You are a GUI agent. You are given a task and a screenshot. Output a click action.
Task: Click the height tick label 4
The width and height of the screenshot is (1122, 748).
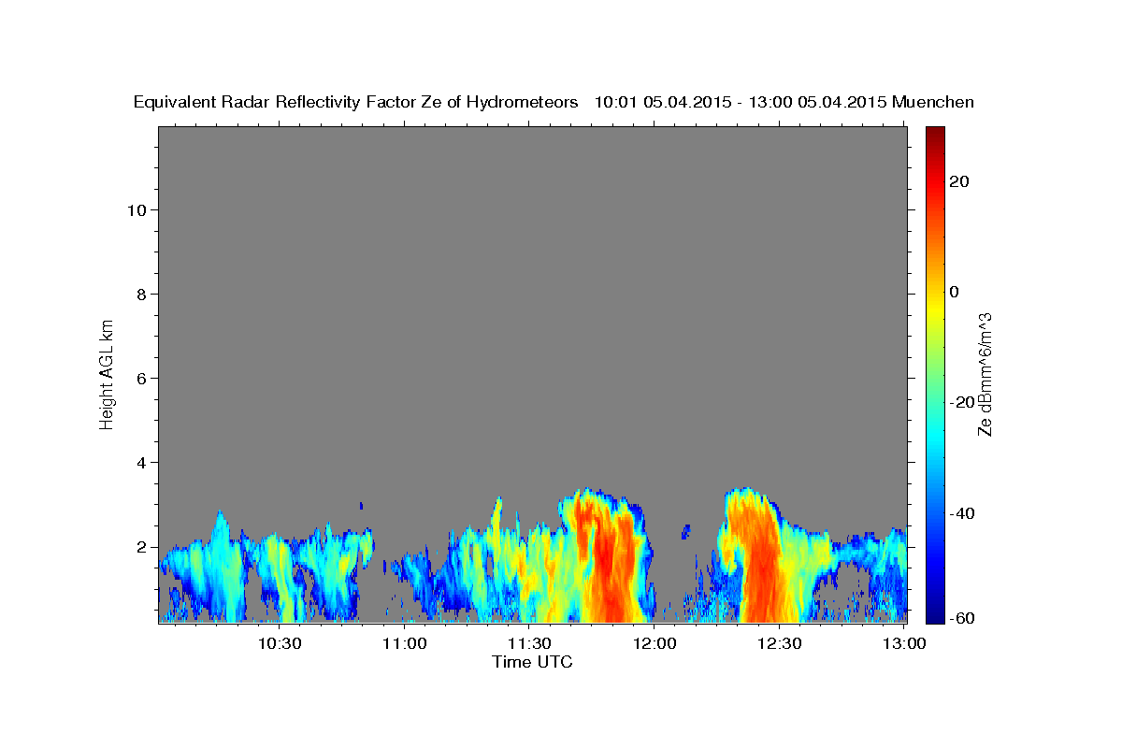[139, 463]
